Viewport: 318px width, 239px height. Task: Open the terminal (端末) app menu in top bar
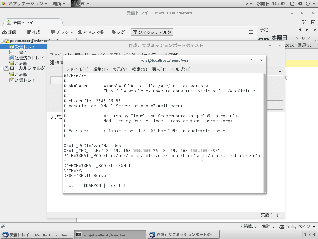(80, 4)
